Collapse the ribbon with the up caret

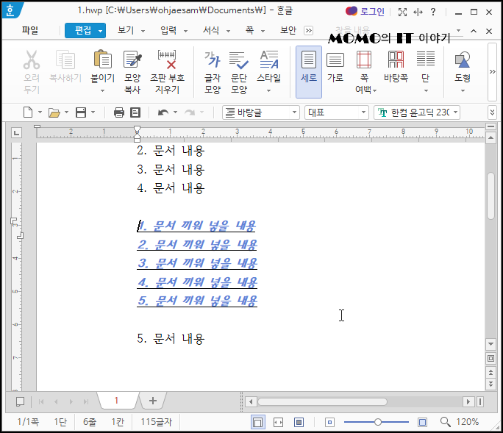[474, 31]
